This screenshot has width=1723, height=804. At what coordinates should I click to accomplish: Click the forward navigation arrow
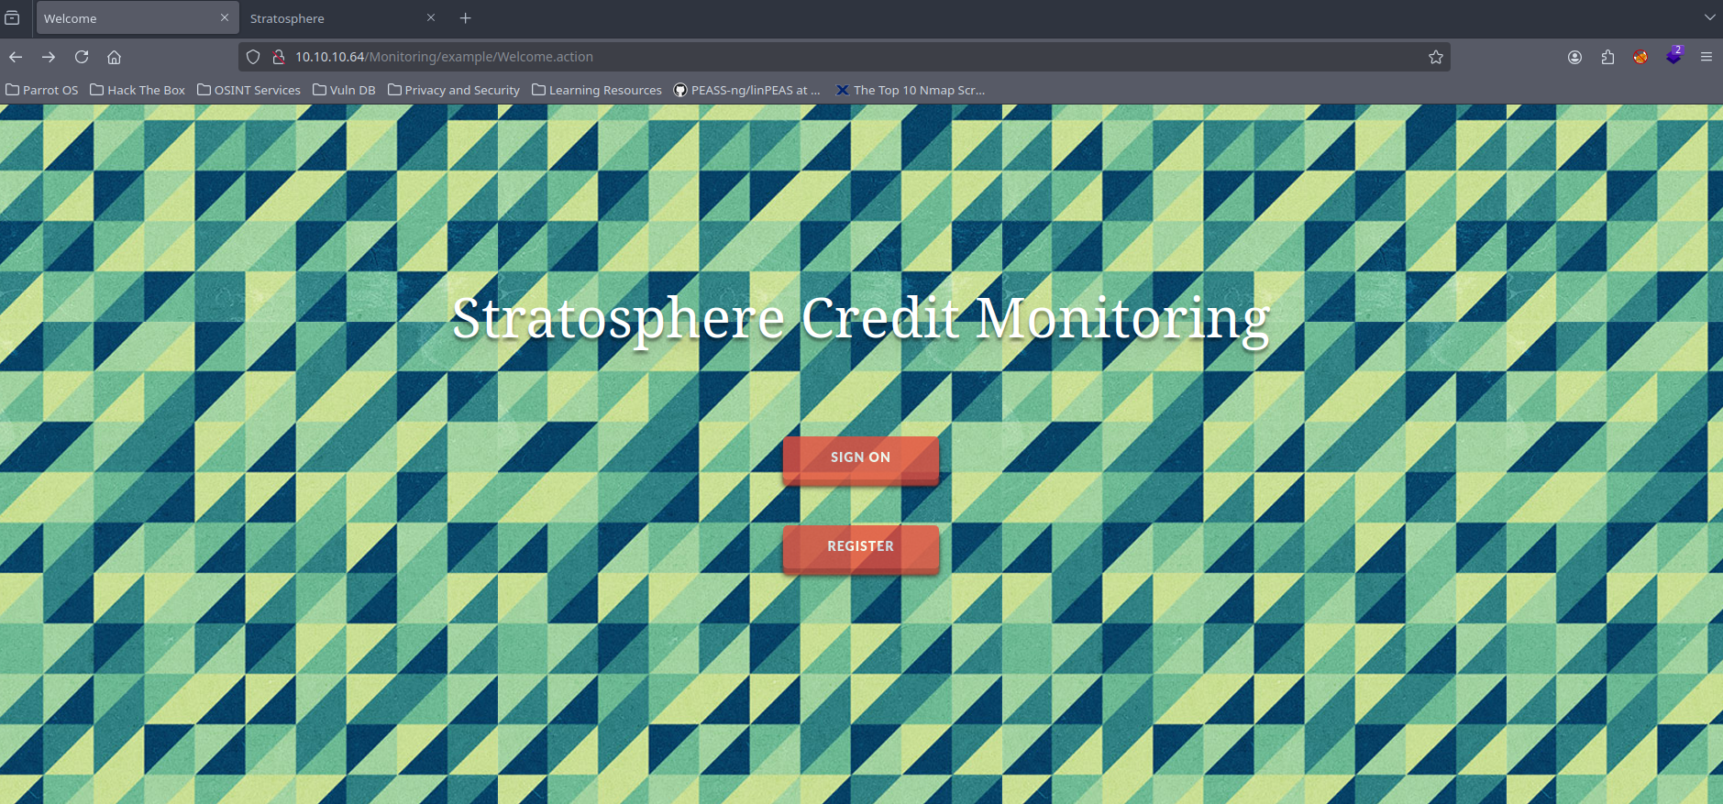49,57
